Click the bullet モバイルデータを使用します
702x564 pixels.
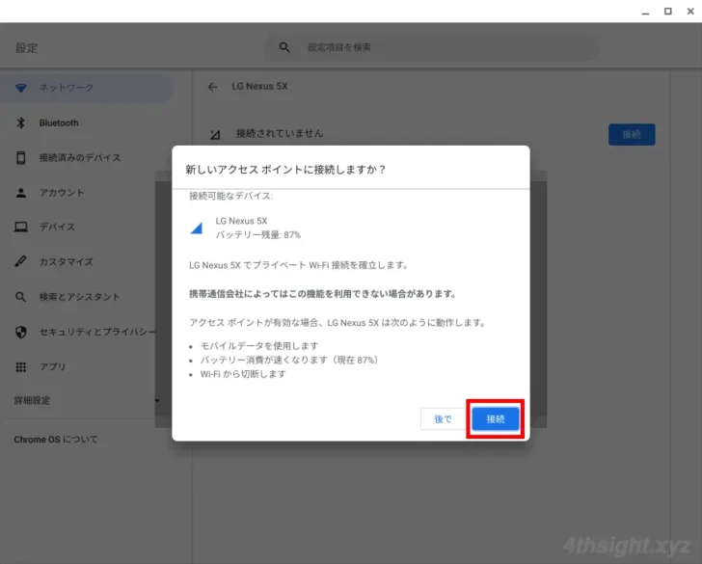[259, 346]
